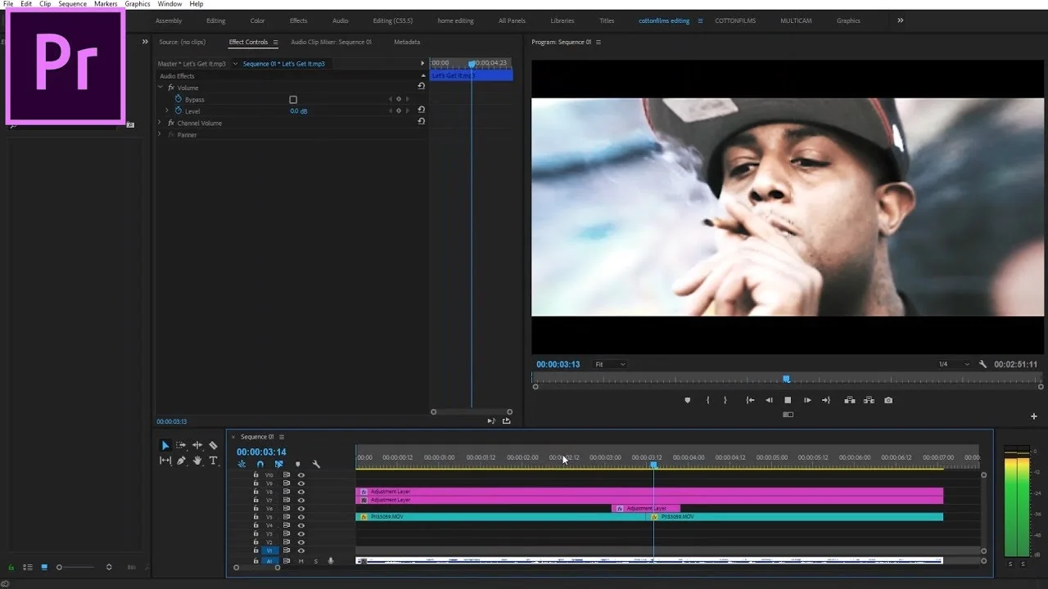Switch to Audio Clip Mixer tab
The height and width of the screenshot is (589, 1048).
click(x=331, y=42)
